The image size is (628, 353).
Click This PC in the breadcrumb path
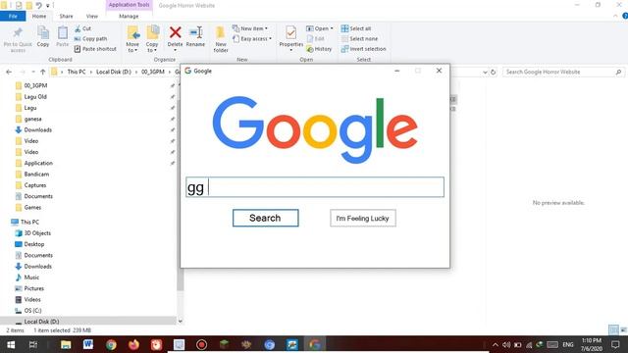tap(77, 72)
